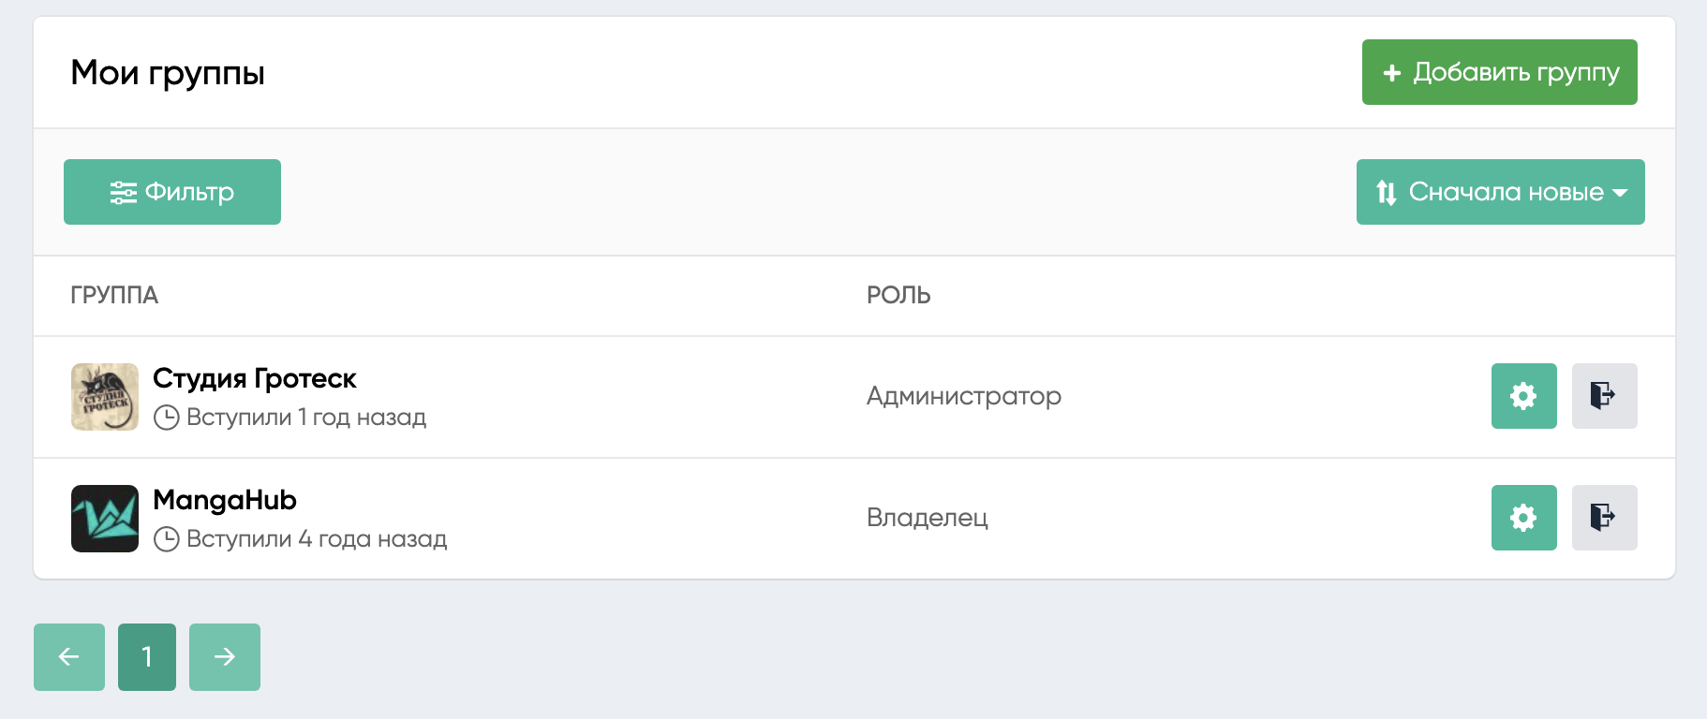Expand the Сначала новые sort dropdown
The height and width of the screenshot is (719, 1707).
[1500, 192]
